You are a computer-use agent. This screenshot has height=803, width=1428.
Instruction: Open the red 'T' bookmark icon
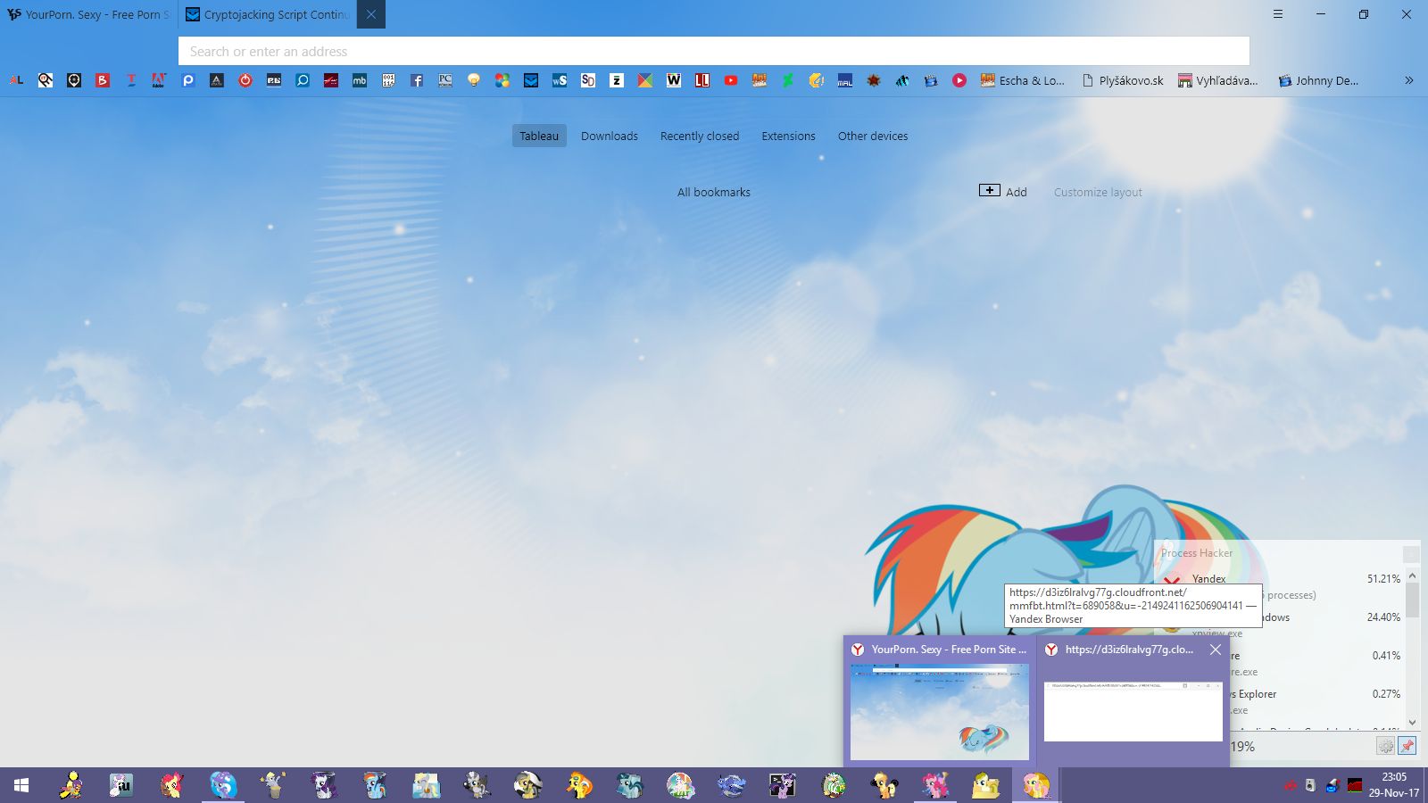point(131,80)
